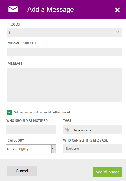Screen dimensions: 126x181
Task: Click the Project dropdown chevron arrow
Action: tap(118, 32)
